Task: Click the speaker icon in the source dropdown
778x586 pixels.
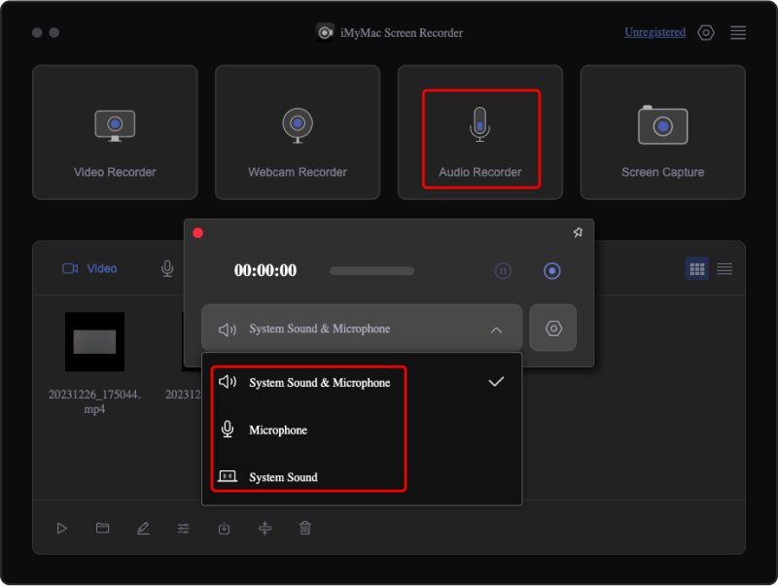Action: tap(228, 329)
